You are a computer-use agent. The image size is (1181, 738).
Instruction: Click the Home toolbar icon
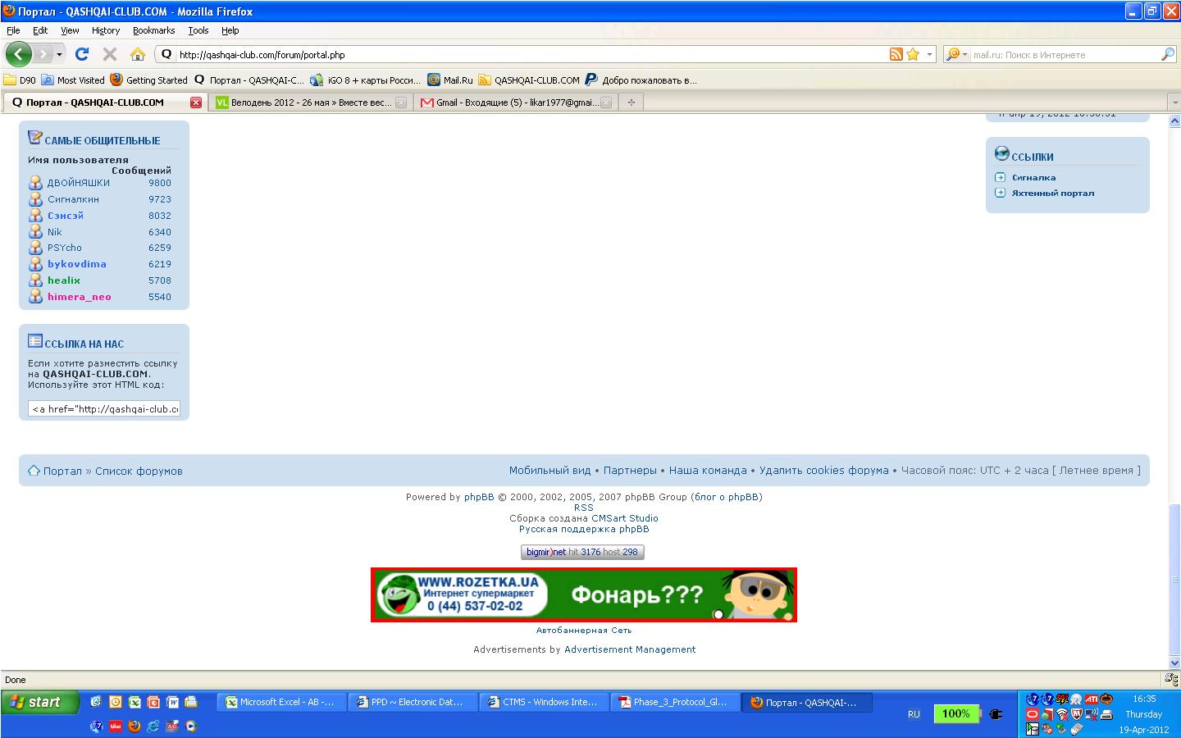pos(138,55)
